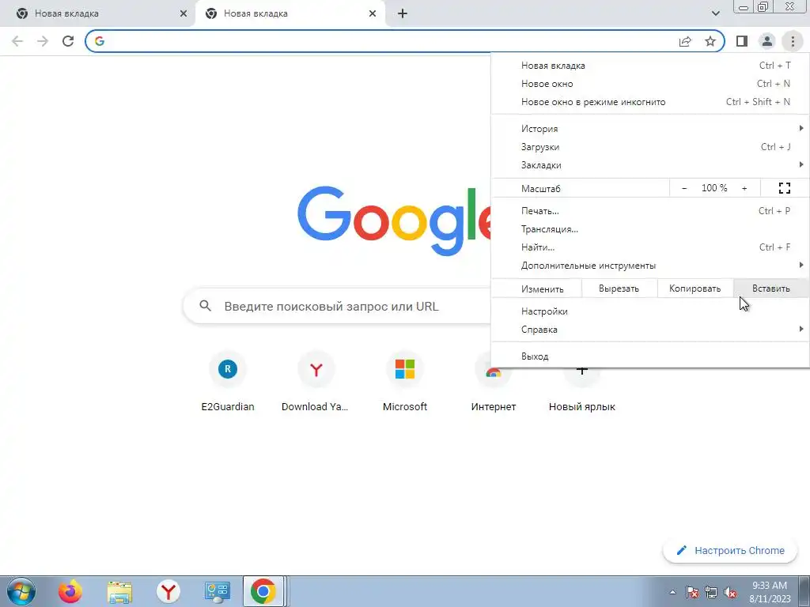Image resolution: width=810 pixels, height=607 pixels.
Task: Click the 100 % zoom value
Action: 714,188
